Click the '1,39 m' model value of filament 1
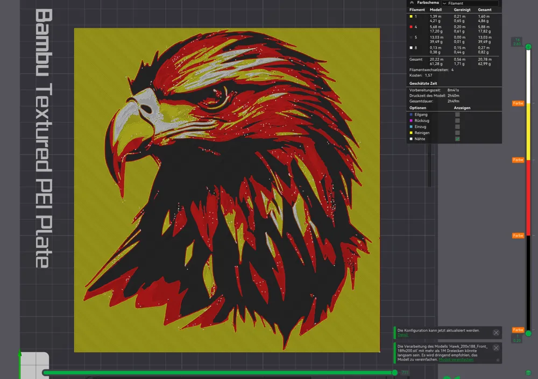This screenshot has width=538, height=379. pos(435,17)
